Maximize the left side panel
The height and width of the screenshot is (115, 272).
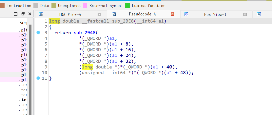click(x=16, y=14)
